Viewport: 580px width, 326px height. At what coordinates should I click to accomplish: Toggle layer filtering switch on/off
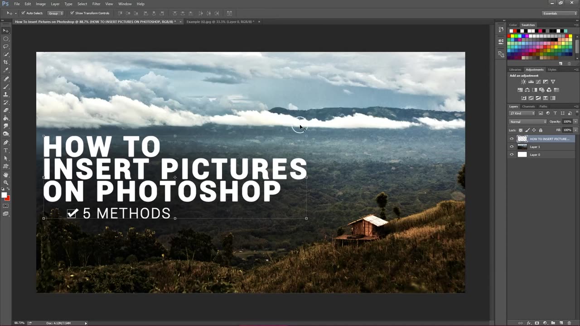click(x=576, y=113)
